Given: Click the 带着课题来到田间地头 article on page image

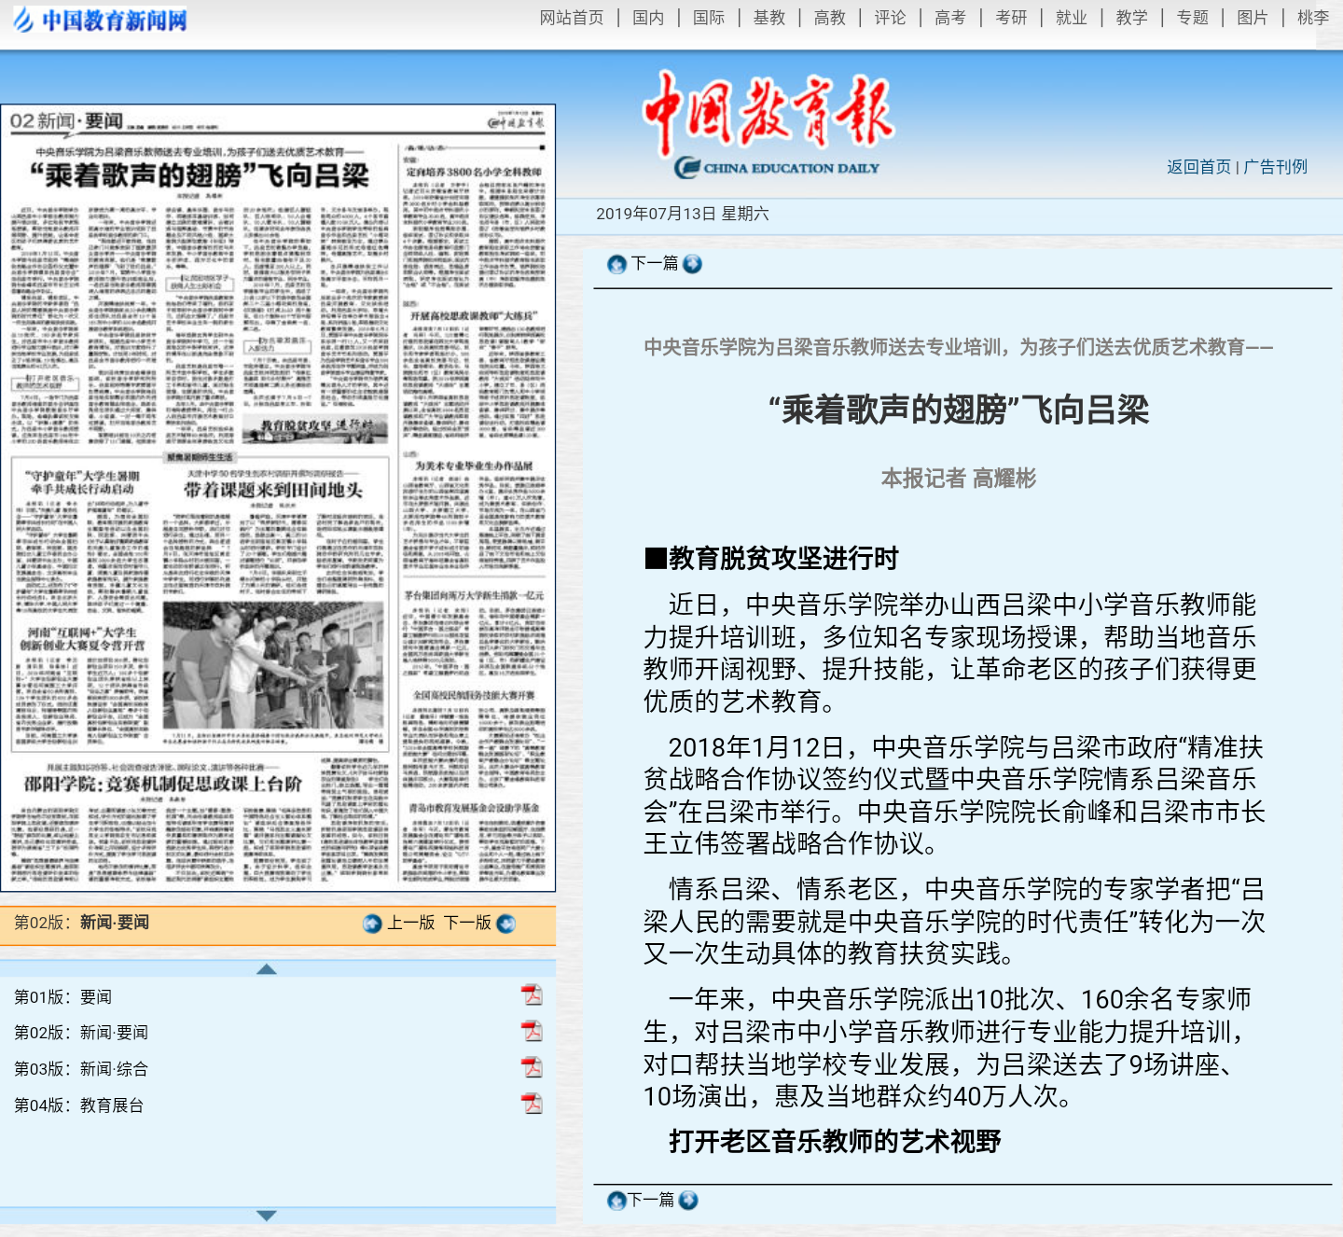Looking at the screenshot, I should pos(272,490).
